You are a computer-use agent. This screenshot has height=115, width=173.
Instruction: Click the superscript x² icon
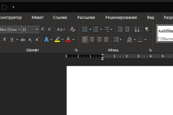click(37, 39)
